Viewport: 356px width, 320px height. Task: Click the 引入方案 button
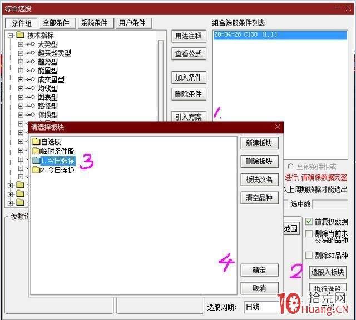(189, 117)
